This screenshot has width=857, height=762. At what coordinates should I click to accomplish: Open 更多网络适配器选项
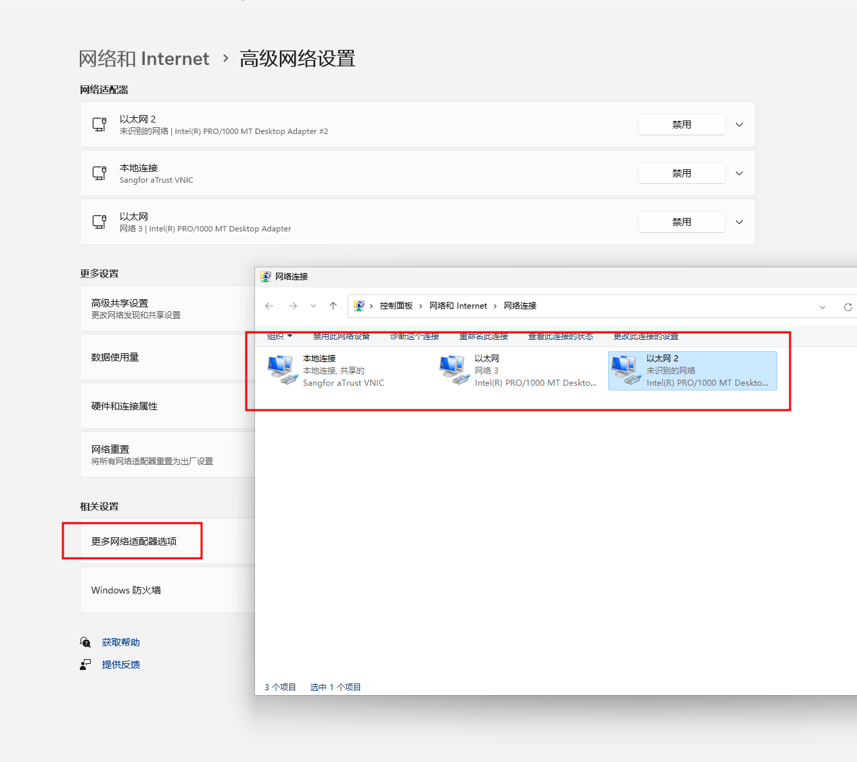(134, 541)
